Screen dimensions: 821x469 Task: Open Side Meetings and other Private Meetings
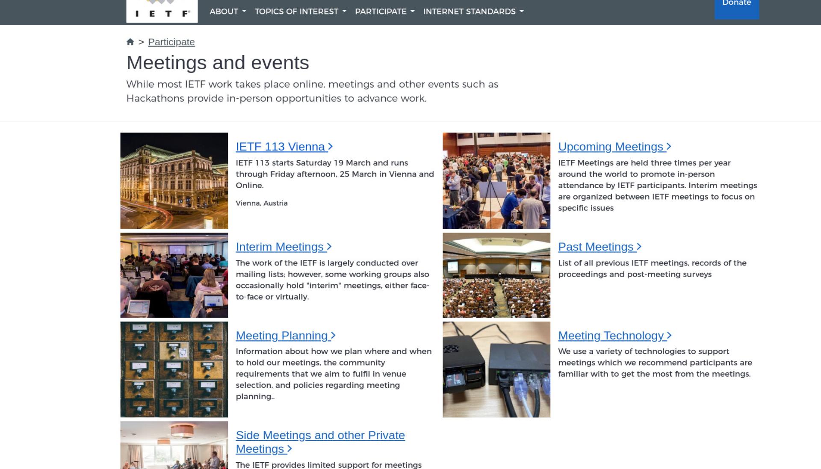pyautogui.click(x=320, y=442)
